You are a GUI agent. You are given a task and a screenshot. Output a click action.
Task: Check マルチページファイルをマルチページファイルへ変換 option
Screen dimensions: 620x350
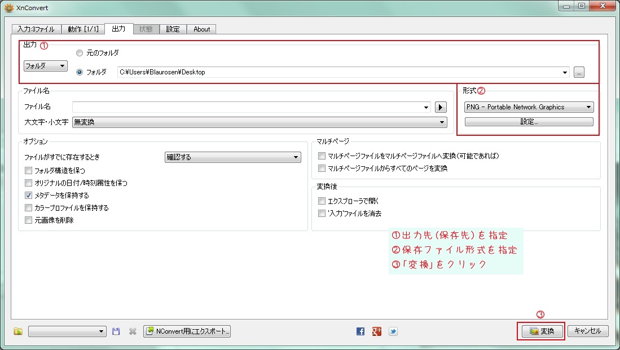pyautogui.click(x=322, y=156)
